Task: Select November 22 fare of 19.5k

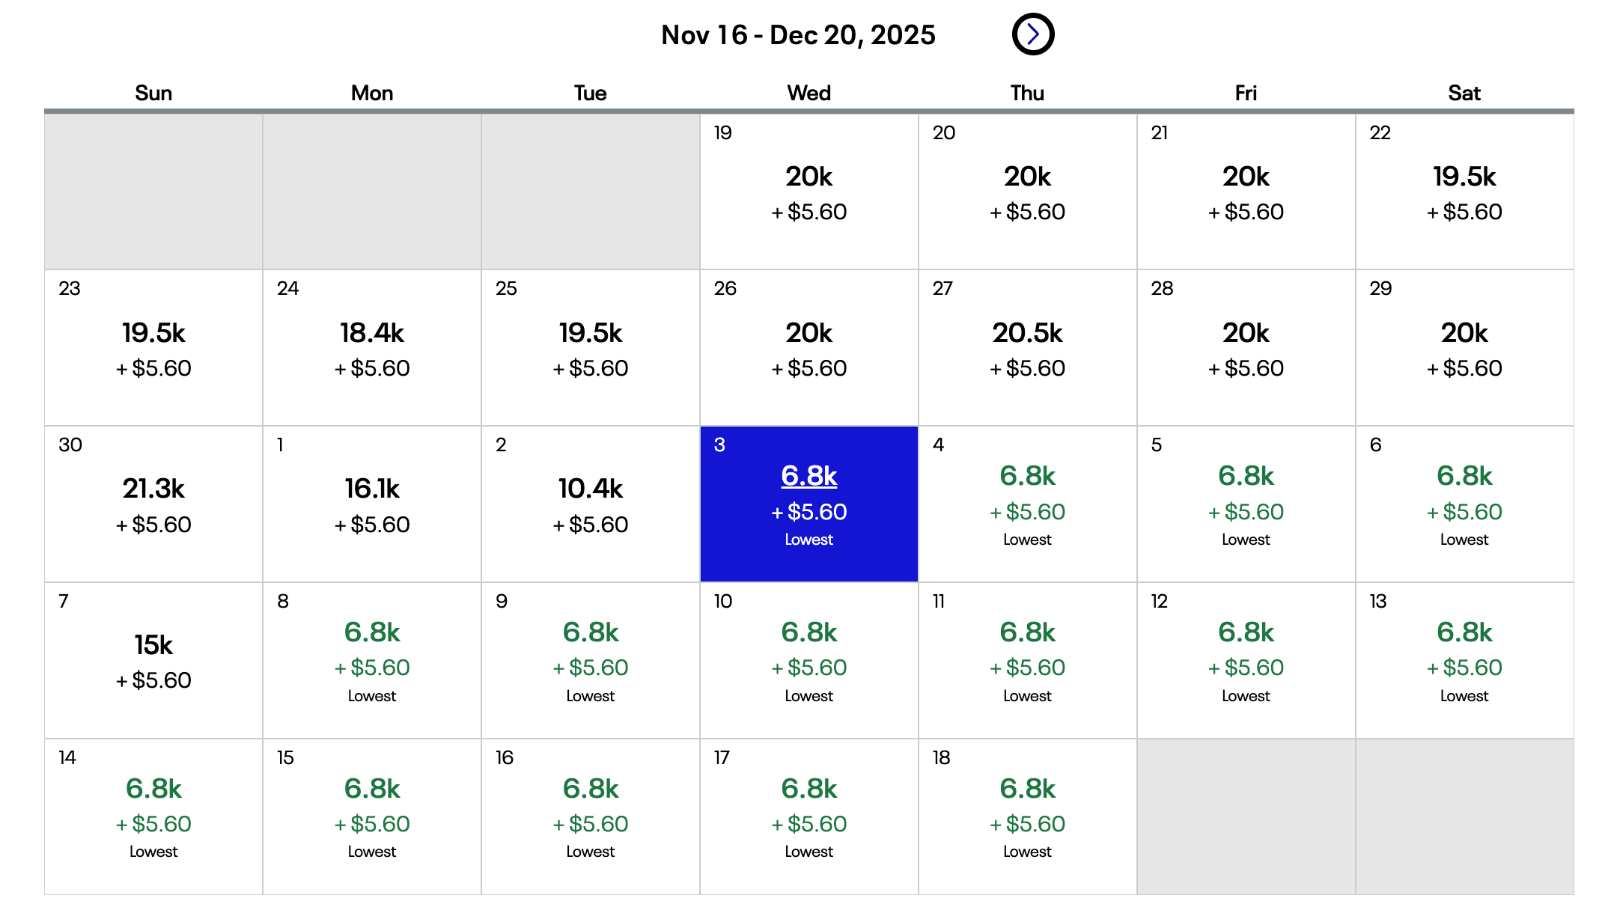Action: coord(1464,192)
